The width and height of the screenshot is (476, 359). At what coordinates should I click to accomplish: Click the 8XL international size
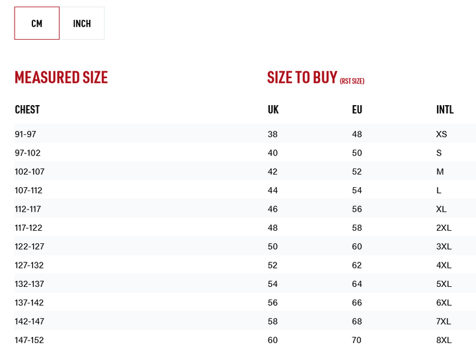[x=444, y=340]
